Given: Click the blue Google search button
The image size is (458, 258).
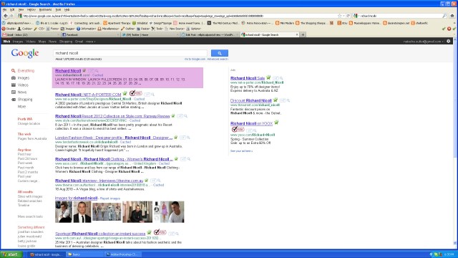Looking at the screenshot, I should point(220,53).
